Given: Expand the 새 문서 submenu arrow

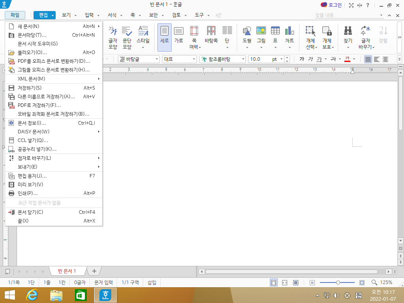Looking at the screenshot, I should pos(99,26).
